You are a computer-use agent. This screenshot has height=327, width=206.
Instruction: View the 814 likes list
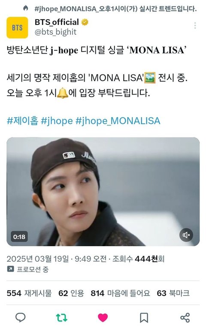tap(121, 293)
